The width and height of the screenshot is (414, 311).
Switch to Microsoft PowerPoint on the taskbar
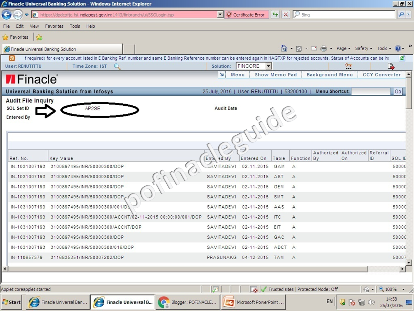coord(253,302)
